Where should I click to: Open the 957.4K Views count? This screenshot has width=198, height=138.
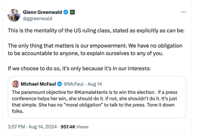pos(74,127)
